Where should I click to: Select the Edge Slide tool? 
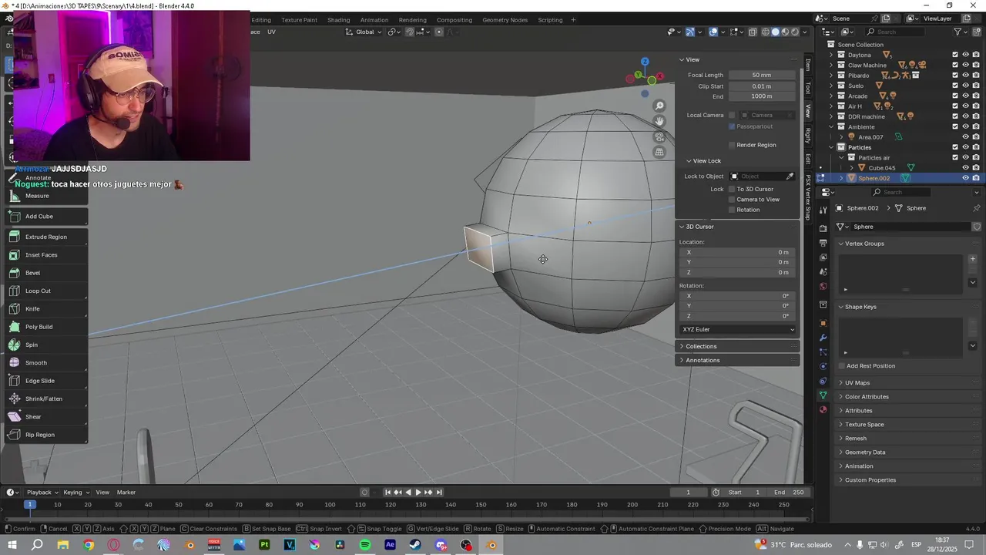coord(45,381)
